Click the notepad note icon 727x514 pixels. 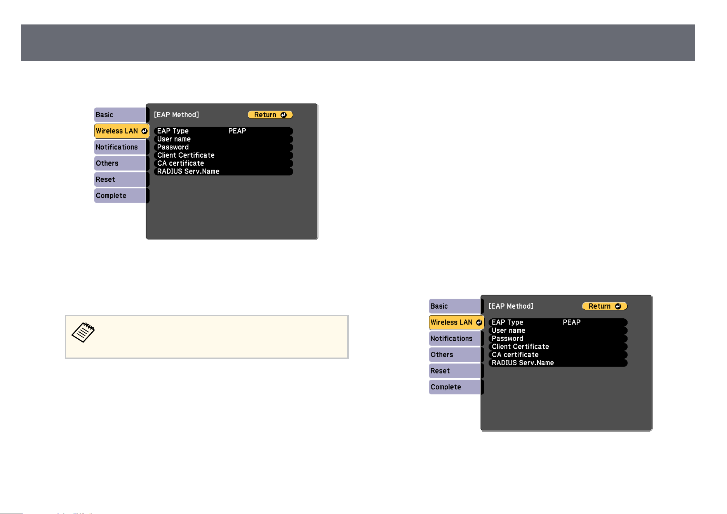coord(83,332)
